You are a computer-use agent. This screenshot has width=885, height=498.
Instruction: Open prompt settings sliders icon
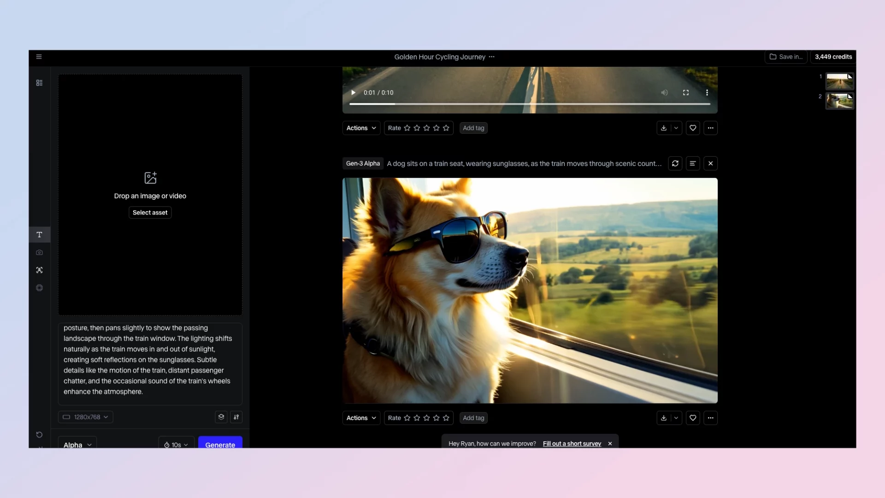point(236,417)
